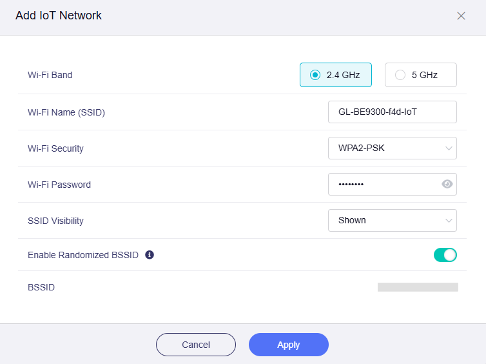Click the Add IoT Network title

point(59,15)
